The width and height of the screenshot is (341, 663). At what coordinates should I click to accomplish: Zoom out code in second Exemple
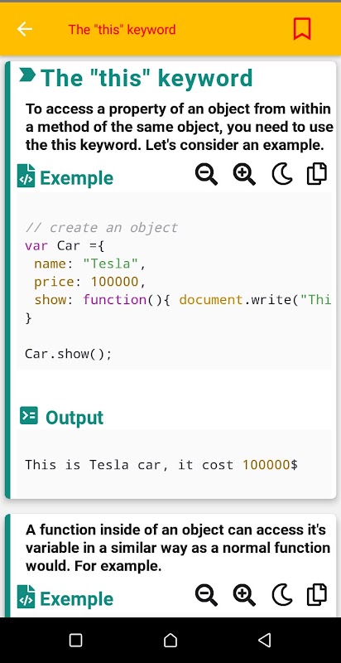click(x=206, y=595)
